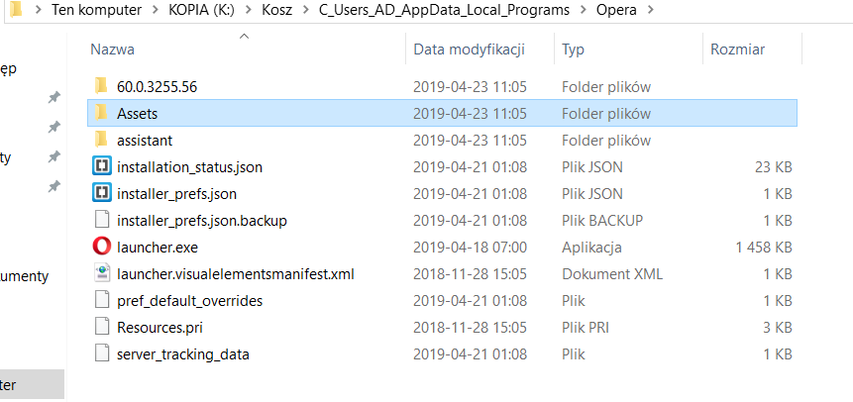Go to Ten komputer in the address bar
The width and height of the screenshot is (853, 402).
(x=96, y=10)
